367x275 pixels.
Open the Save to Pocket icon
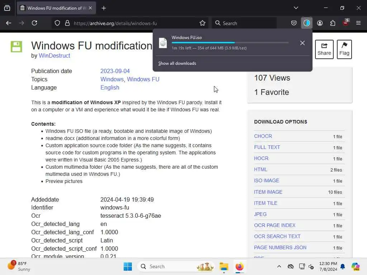pyautogui.click(x=294, y=23)
